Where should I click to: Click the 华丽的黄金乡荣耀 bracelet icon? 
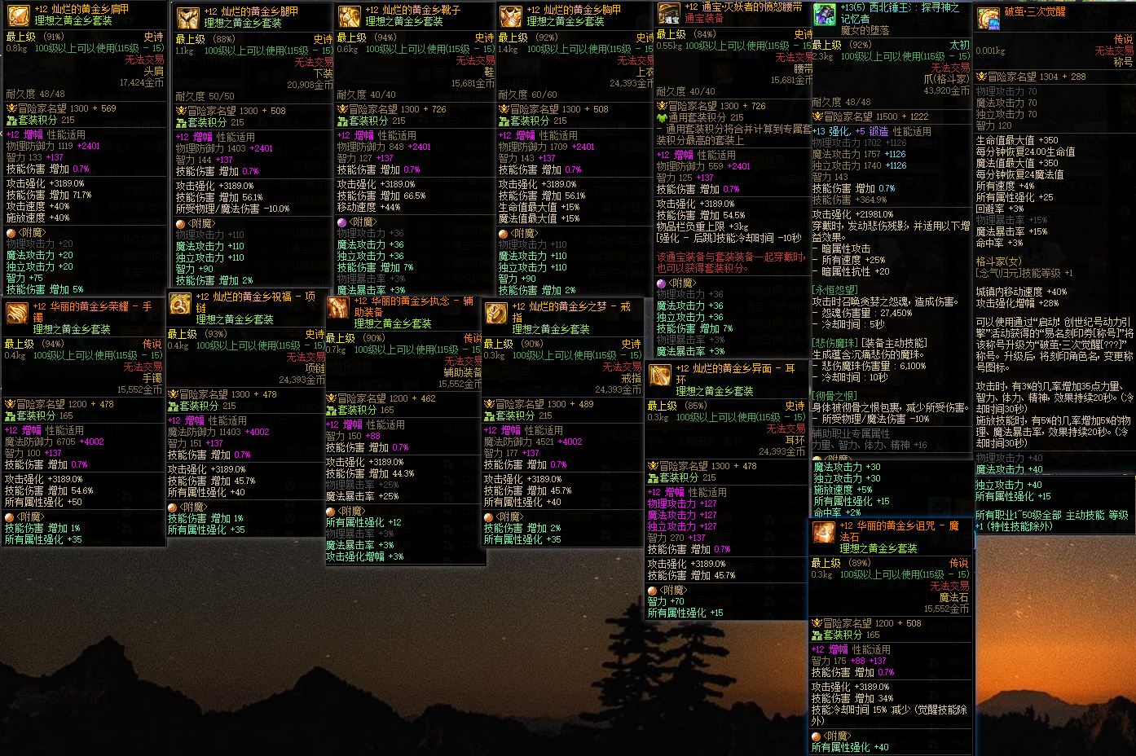(x=16, y=314)
